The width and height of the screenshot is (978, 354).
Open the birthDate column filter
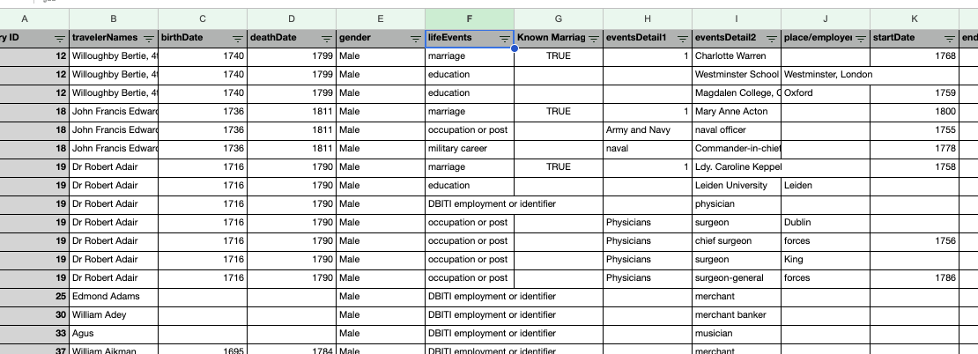(238, 39)
